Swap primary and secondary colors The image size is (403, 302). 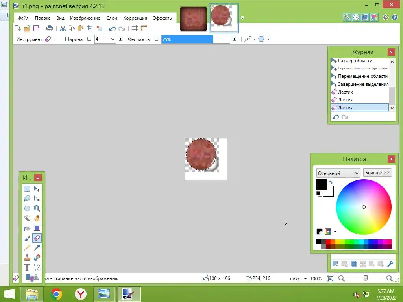point(331,182)
